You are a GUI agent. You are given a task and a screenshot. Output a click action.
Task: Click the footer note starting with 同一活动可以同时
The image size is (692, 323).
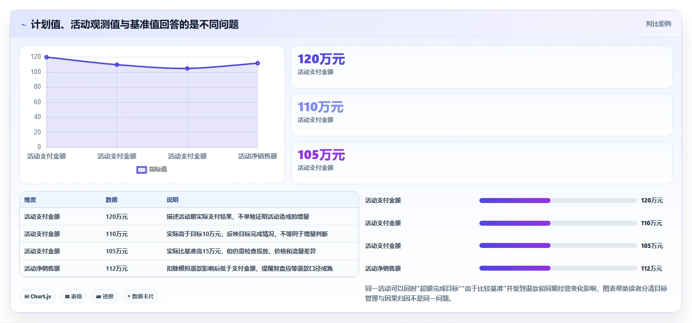[x=516, y=293]
